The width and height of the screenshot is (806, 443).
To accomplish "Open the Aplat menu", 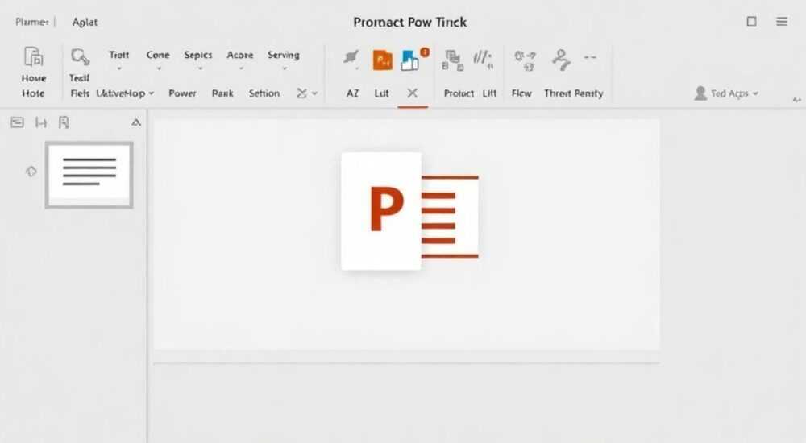I will pyautogui.click(x=85, y=22).
